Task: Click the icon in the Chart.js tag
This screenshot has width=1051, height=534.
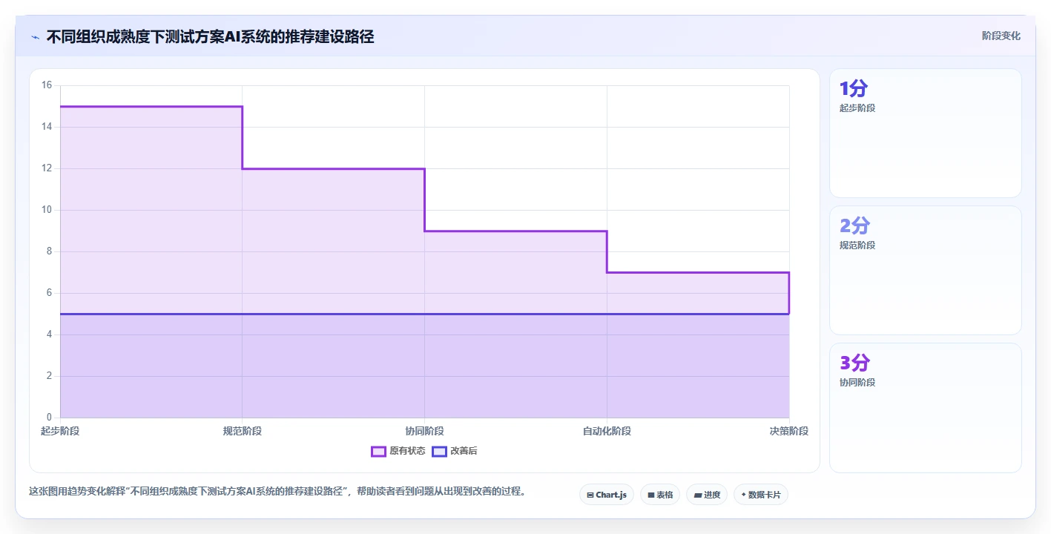Action: [x=590, y=495]
